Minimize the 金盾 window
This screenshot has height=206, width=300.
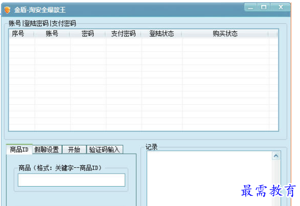(x=250, y=7)
